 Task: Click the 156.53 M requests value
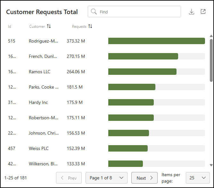pyautogui.click(x=76, y=133)
